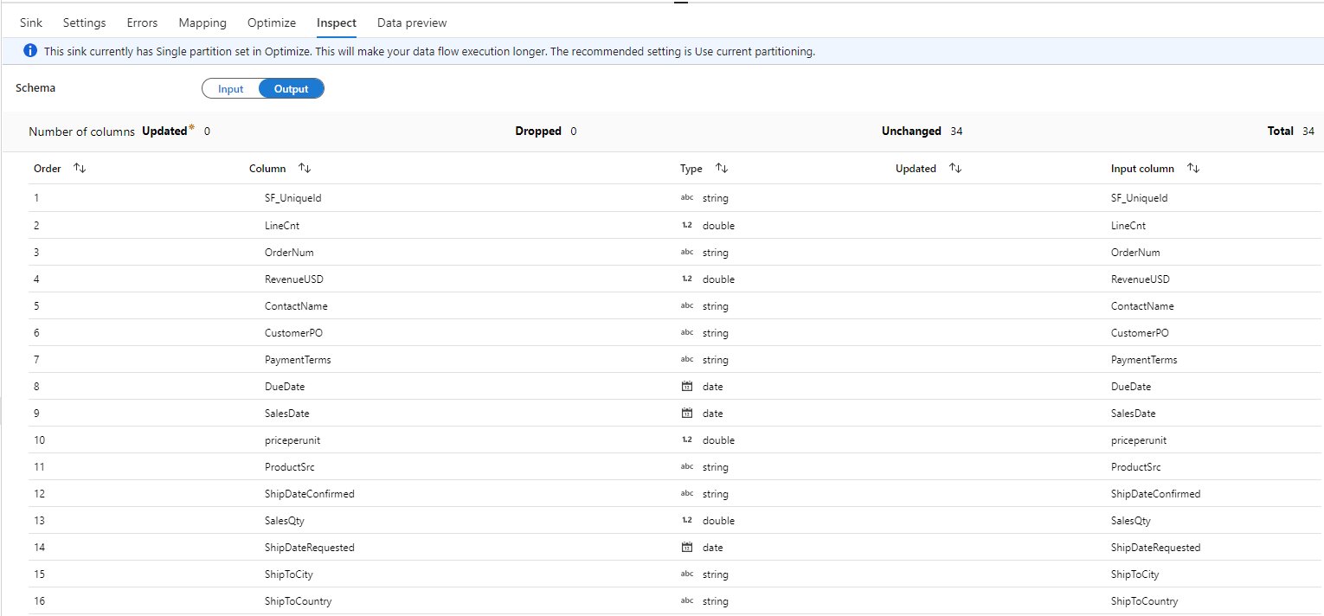Select priceperunit in the Column list
The height and width of the screenshot is (616, 1324).
tap(292, 440)
